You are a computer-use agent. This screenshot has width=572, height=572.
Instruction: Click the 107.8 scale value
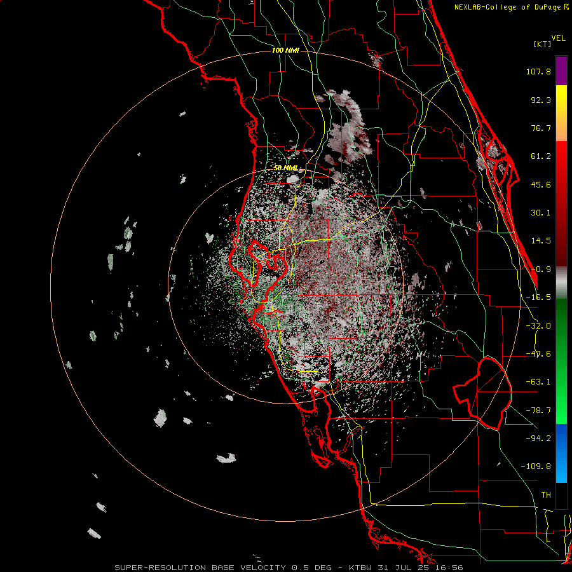click(x=538, y=71)
